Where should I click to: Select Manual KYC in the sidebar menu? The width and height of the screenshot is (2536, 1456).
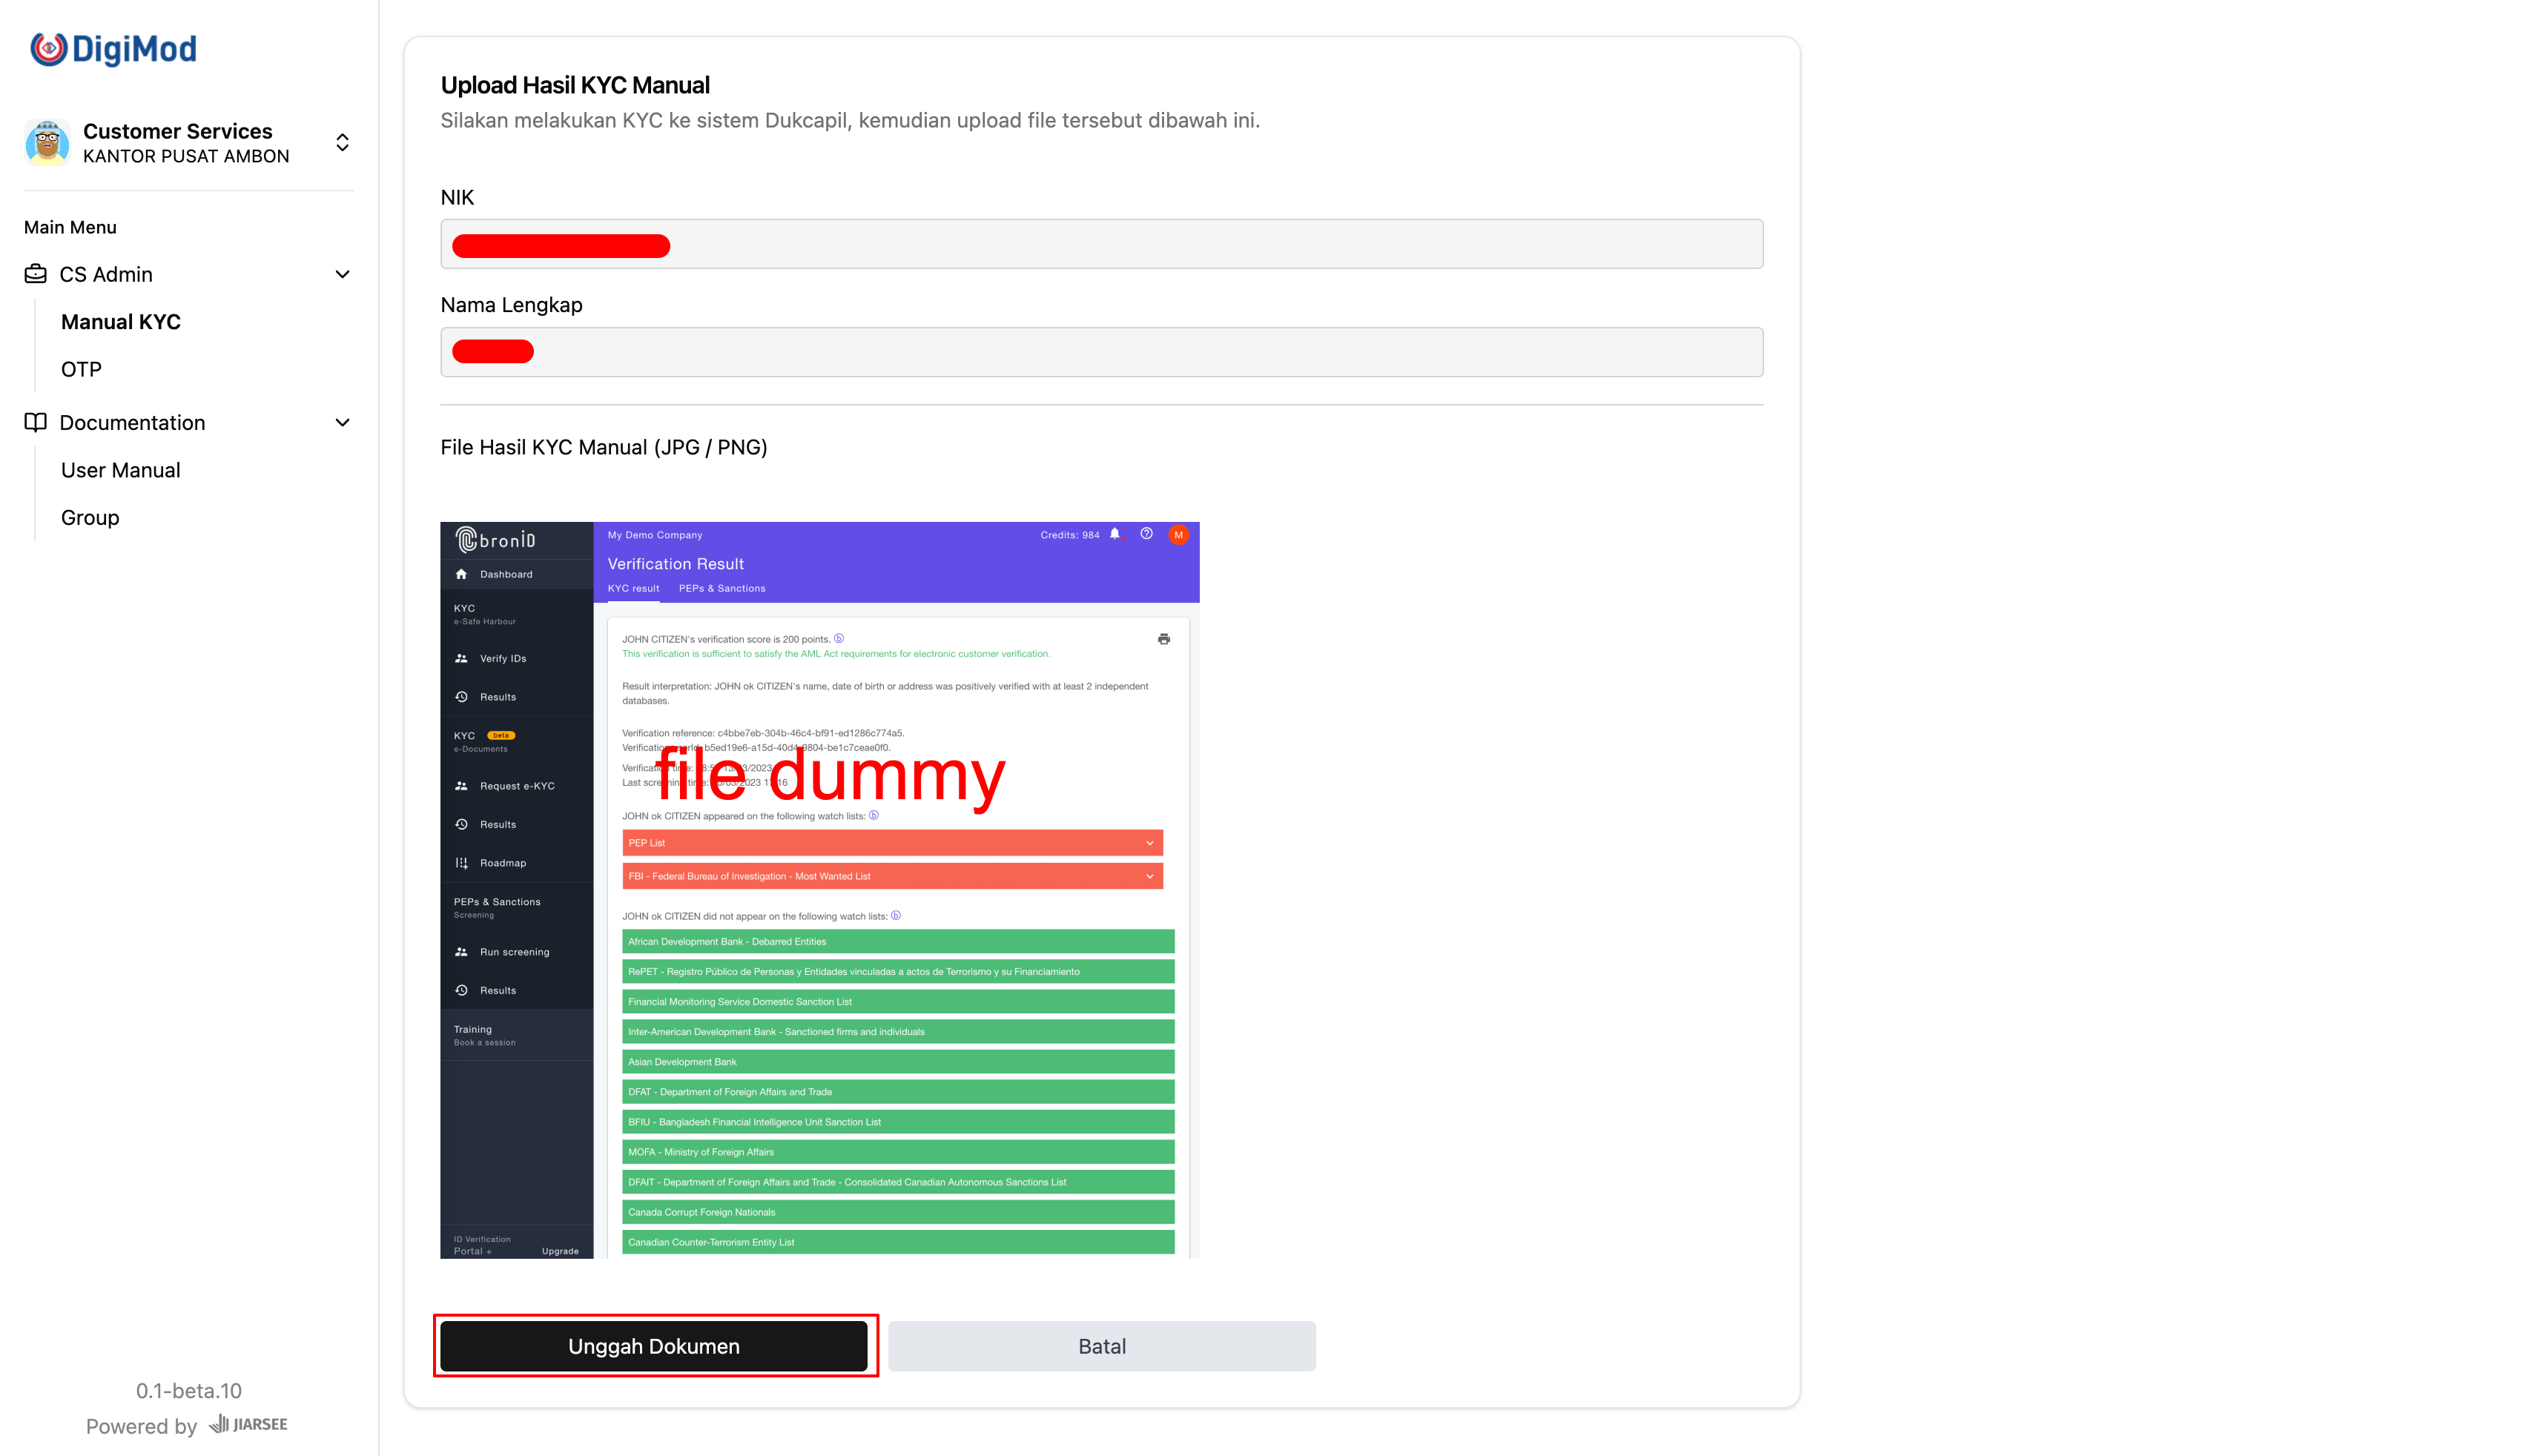pyautogui.click(x=120, y=321)
